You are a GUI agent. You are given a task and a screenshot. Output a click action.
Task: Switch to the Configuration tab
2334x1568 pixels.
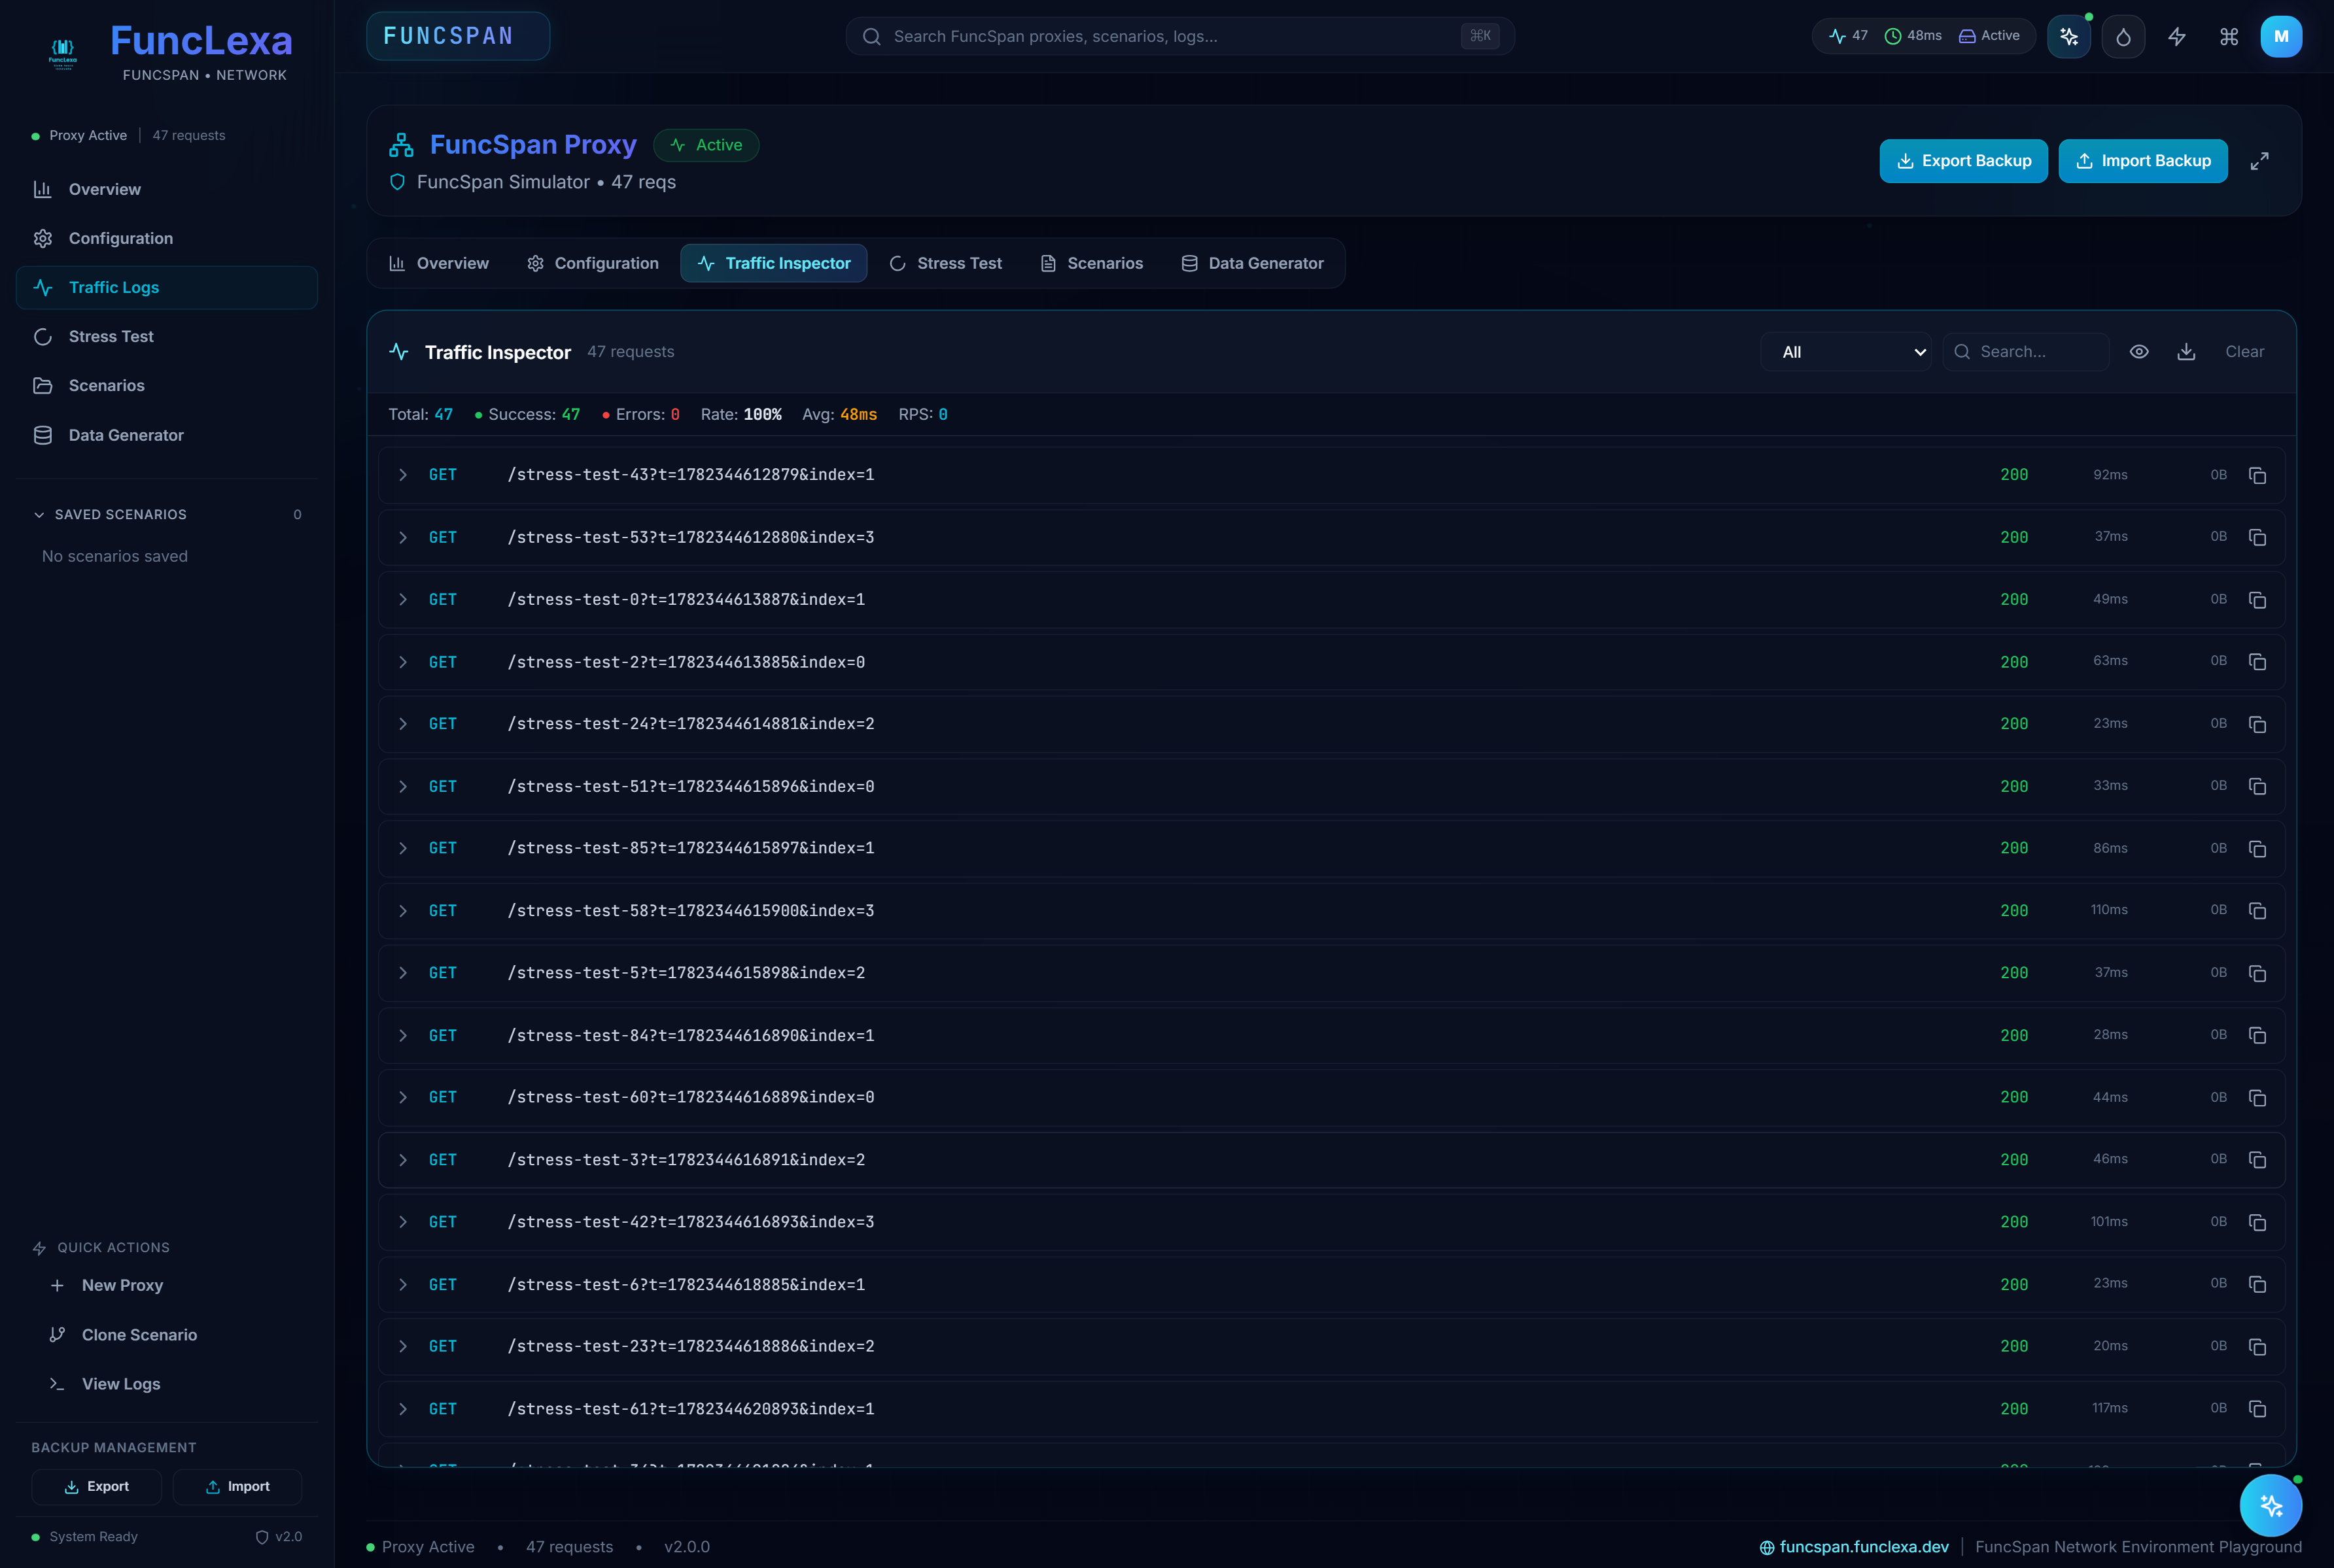592,263
